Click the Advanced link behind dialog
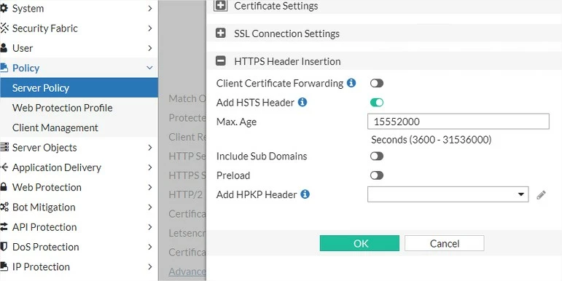The width and height of the screenshot is (562, 281). (187, 272)
